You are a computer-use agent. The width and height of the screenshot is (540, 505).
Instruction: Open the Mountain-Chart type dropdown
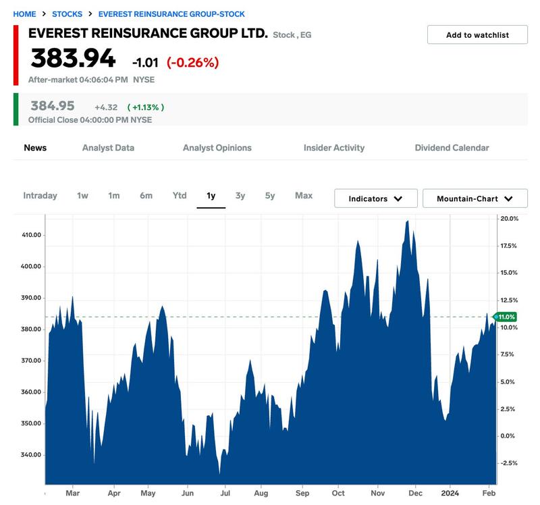tap(475, 198)
